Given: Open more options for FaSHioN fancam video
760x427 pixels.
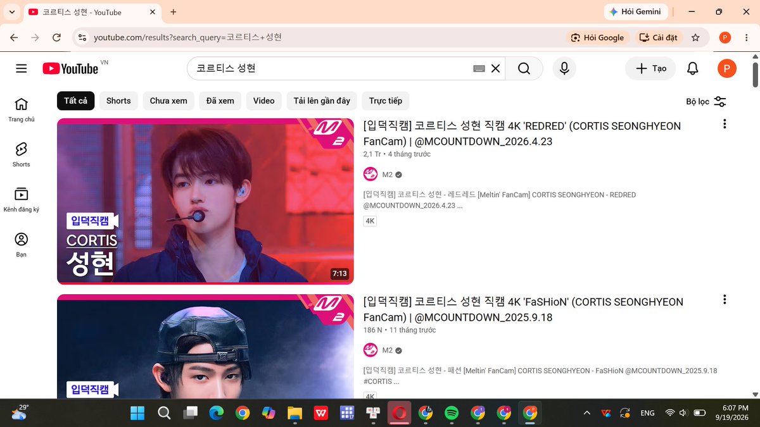Looking at the screenshot, I should coord(725,300).
